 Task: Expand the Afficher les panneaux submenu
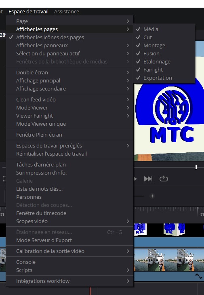click(69, 46)
